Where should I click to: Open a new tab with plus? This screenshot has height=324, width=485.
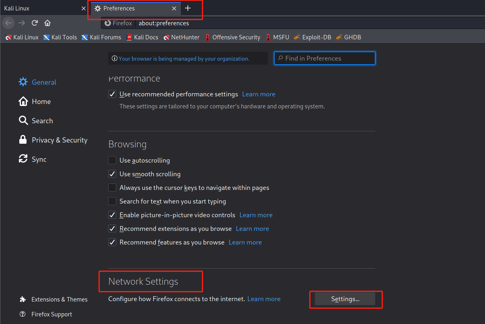(x=188, y=8)
